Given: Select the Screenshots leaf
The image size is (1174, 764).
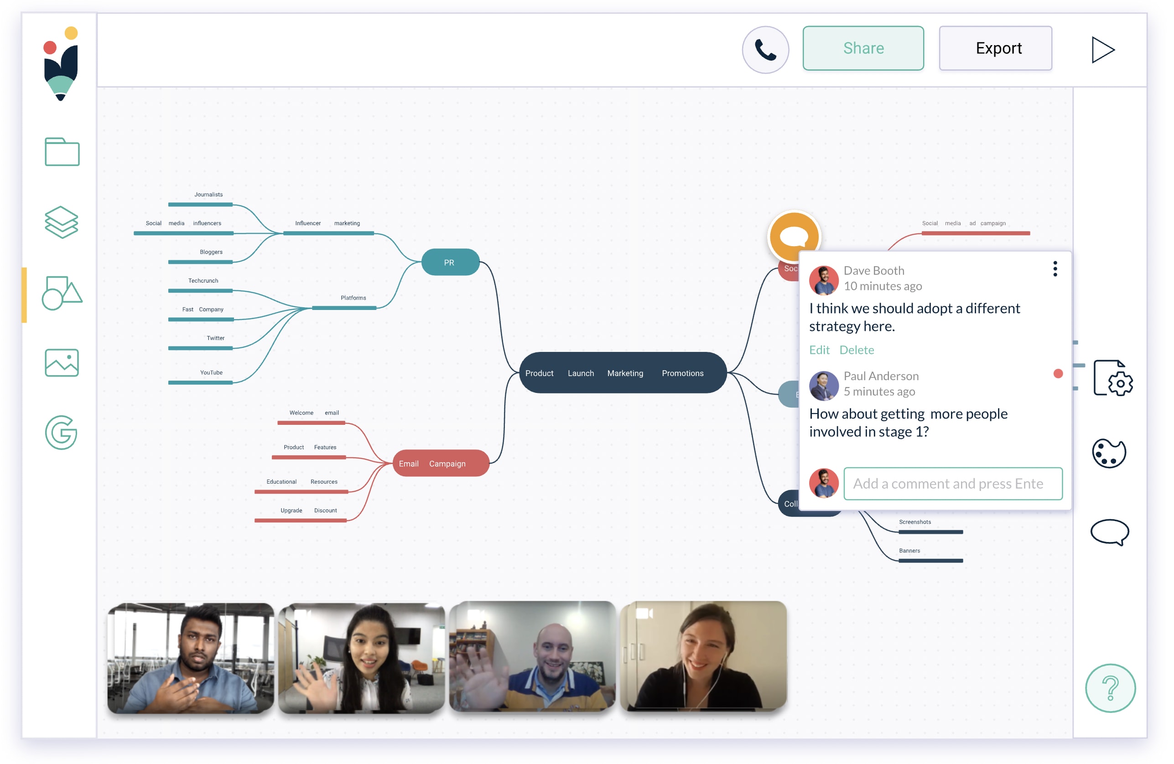Looking at the screenshot, I should click(x=931, y=527).
